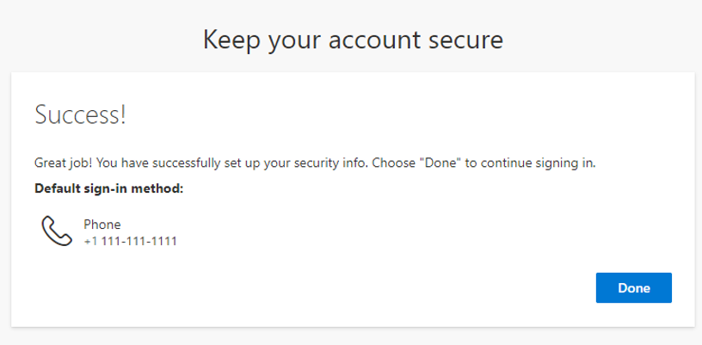The image size is (702, 345).
Task: Click the word "Default" in the bold label
Action: click(x=59, y=188)
